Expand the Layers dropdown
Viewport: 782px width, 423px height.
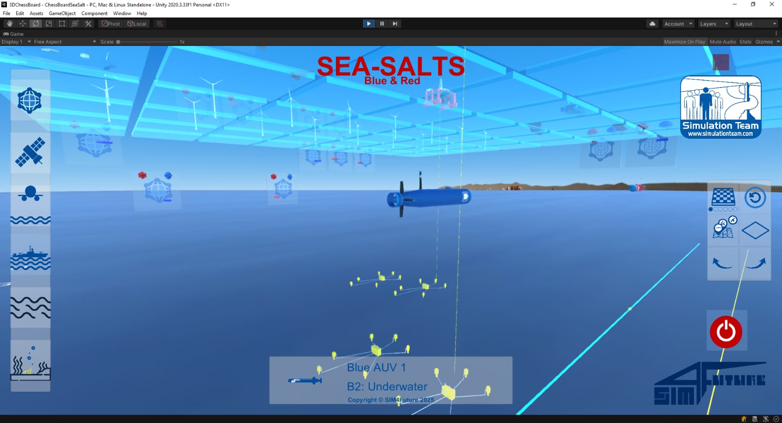pyautogui.click(x=714, y=23)
